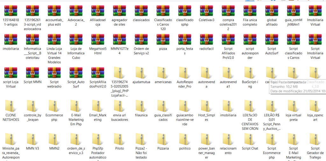The width and height of the screenshot is (326, 161).
Task: Click the ajudamutua zipped folder icon
Action: (x=141, y=72)
